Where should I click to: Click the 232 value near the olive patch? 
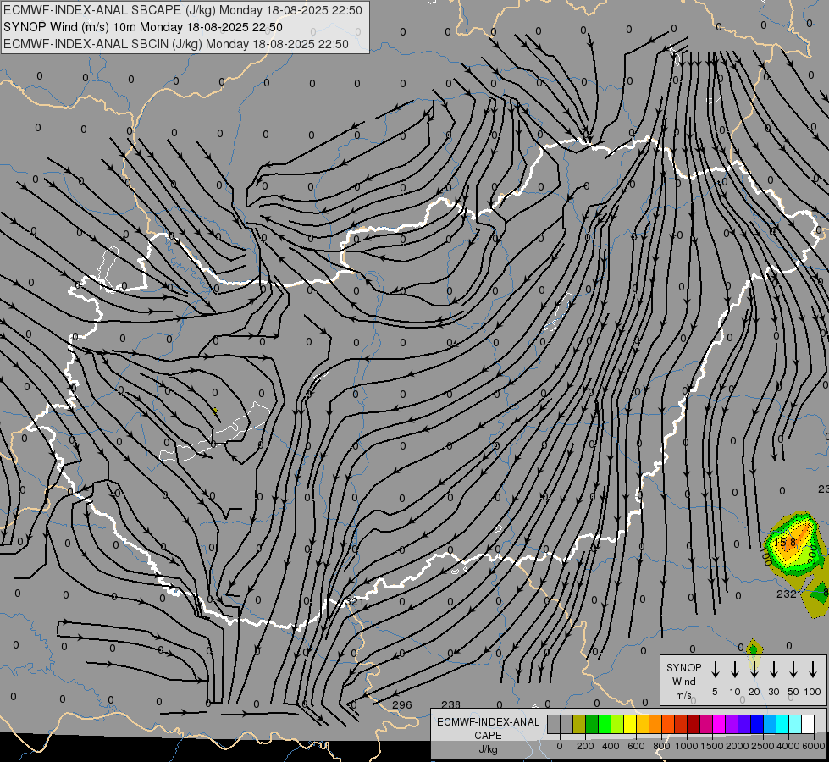[786, 594]
